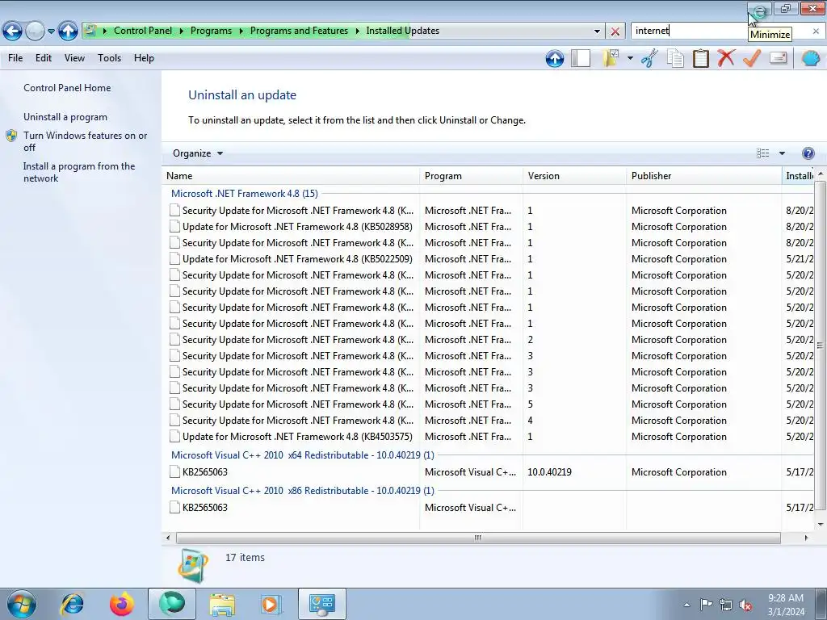
Task: Click the Control Panel taskbar button
Action: coord(322,604)
